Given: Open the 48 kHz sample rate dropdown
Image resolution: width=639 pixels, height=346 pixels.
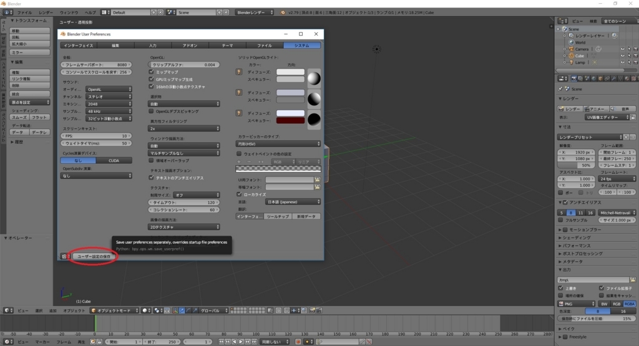Looking at the screenshot, I should 109,111.
